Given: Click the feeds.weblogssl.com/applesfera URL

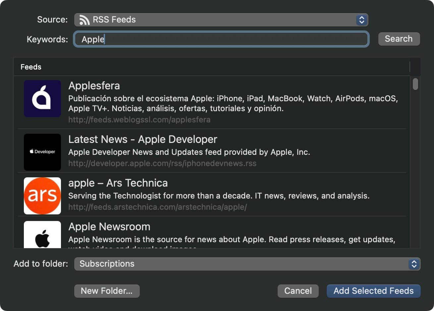Looking at the screenshot, I should click(x=139, y=119).
